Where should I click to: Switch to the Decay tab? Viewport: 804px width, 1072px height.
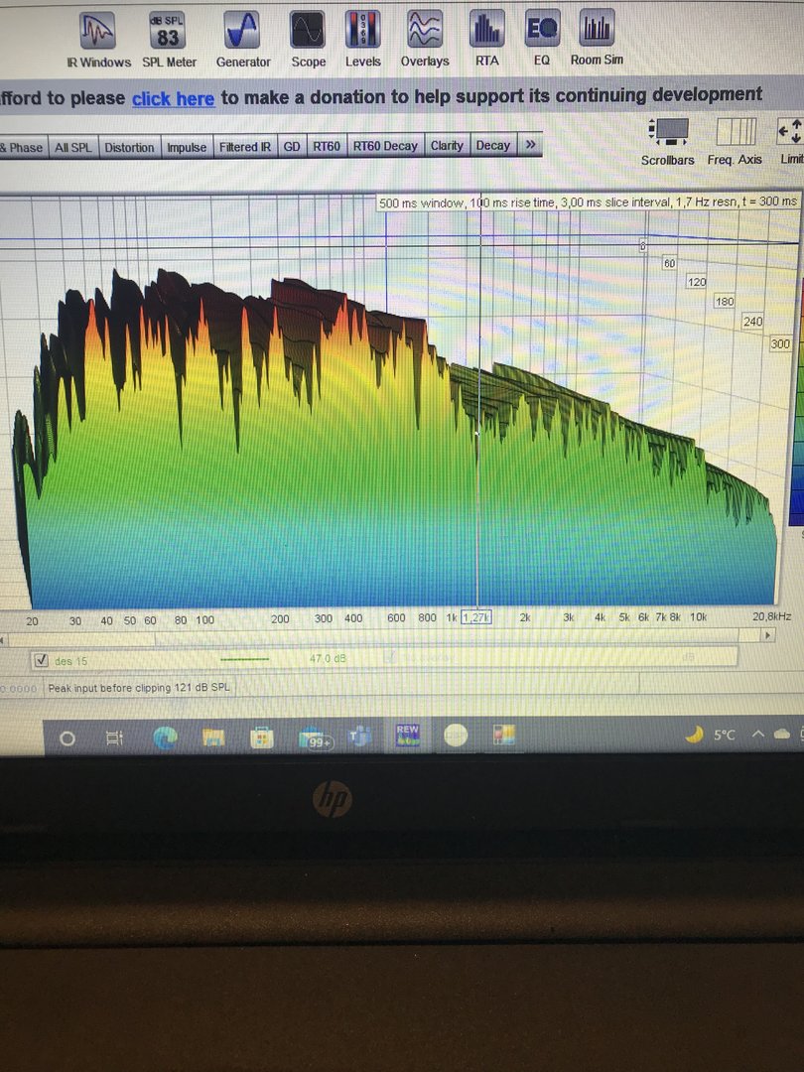click(x=493, y=146)
